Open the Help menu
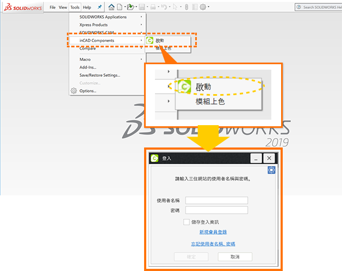 coord(87,8)
